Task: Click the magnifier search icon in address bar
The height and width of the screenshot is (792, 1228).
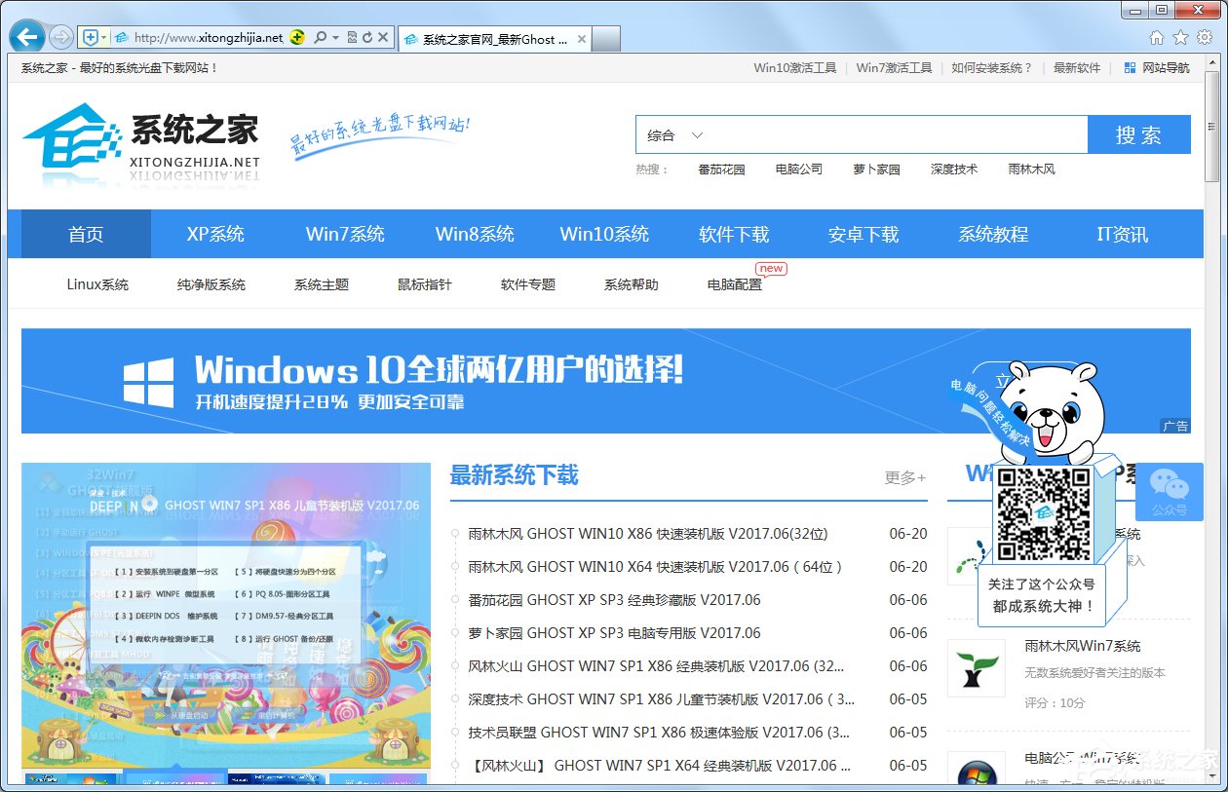Action: pyautogui.click(x=320, y=36)
